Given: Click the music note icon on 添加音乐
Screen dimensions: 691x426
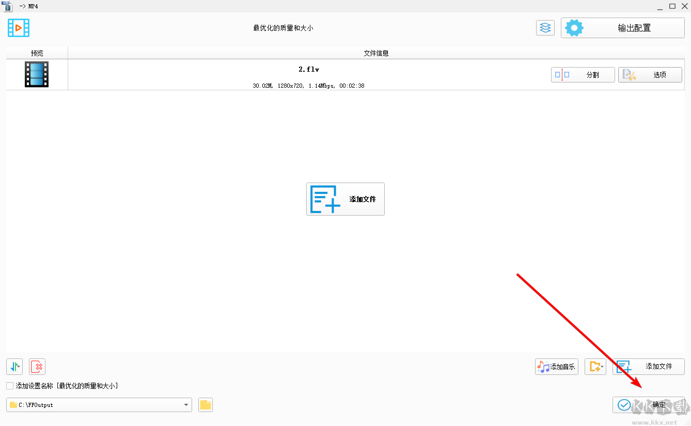Looking at the screenshot, I should [544, 367].
